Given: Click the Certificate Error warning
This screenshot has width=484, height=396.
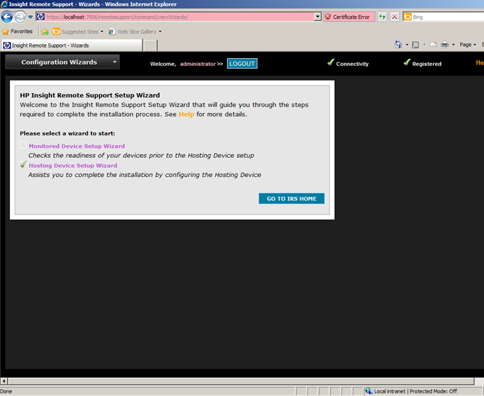Looking at the screenshot, I should (x=349, y=17).
